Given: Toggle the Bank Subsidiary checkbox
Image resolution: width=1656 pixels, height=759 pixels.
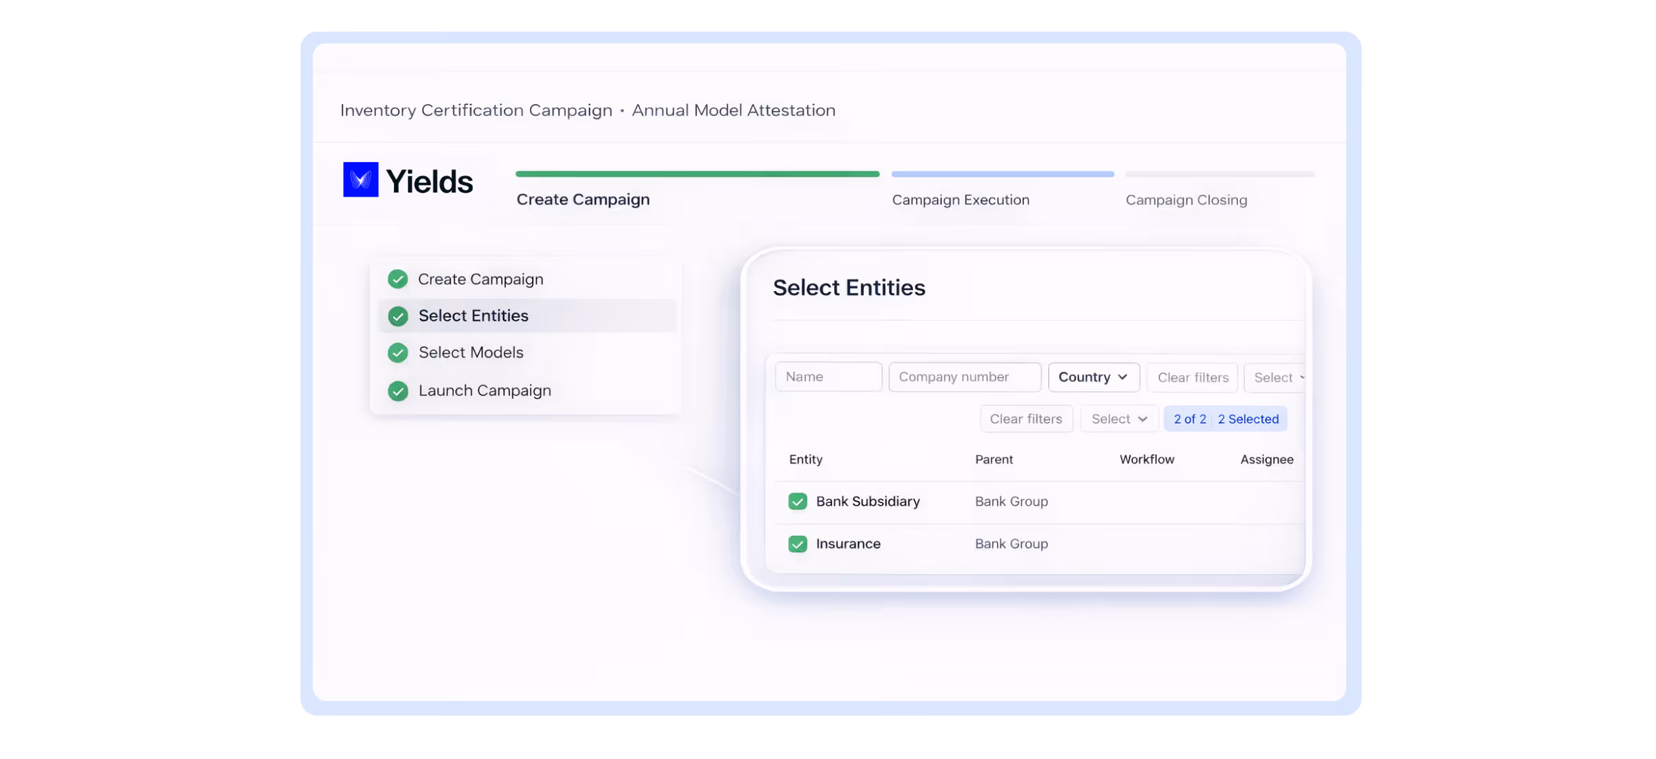Looking at the screenshot, I should pos(798,502).
